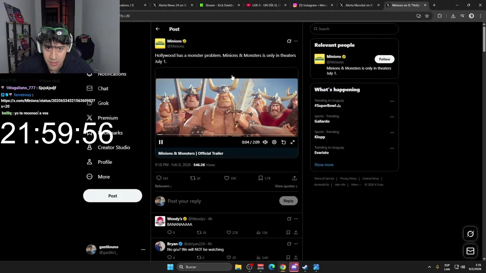The image size is (486, 273).
Task: Follow the Minions account
Action: pos(384,59)
